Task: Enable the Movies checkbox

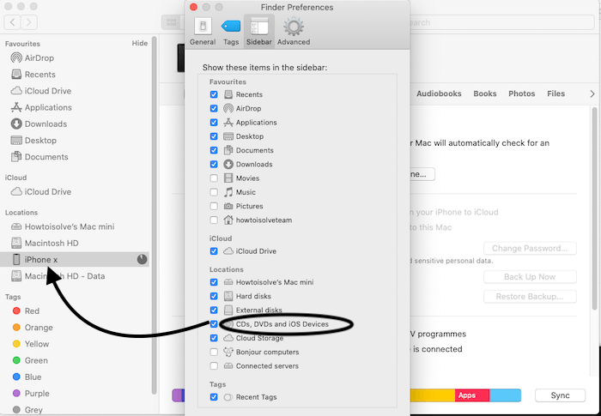Action: point(214,178)
